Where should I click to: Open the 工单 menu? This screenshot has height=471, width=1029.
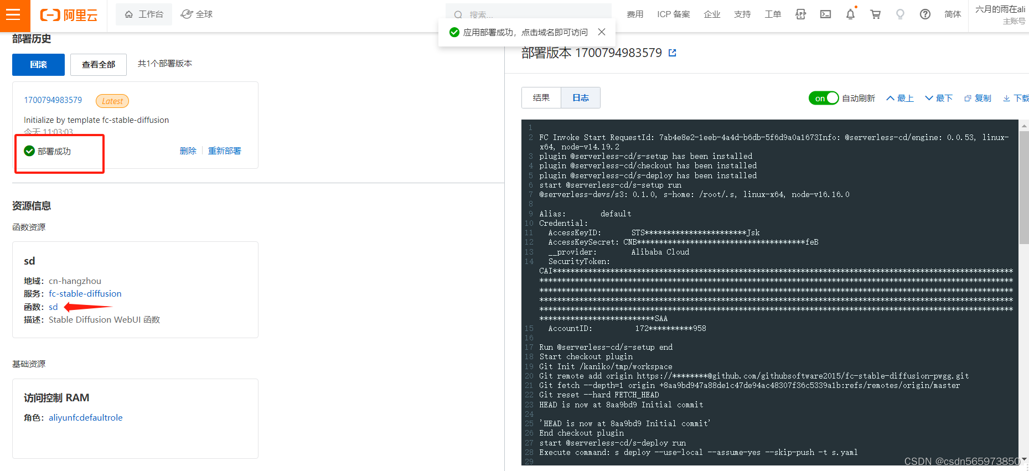(x=773, y=14)
